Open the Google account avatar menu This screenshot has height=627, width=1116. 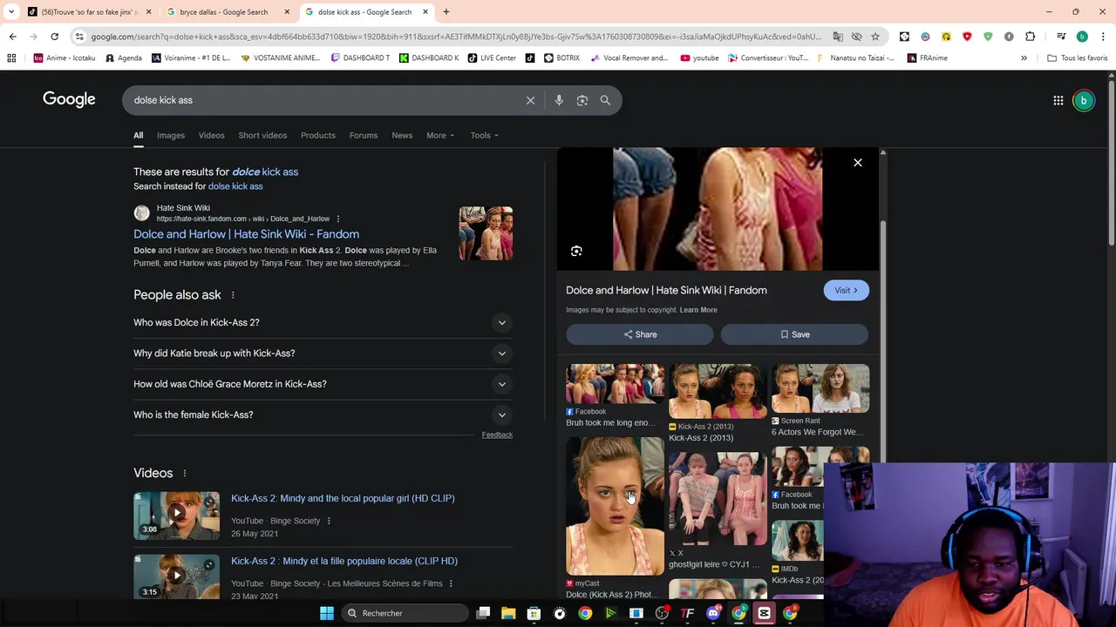point(1084,100)
